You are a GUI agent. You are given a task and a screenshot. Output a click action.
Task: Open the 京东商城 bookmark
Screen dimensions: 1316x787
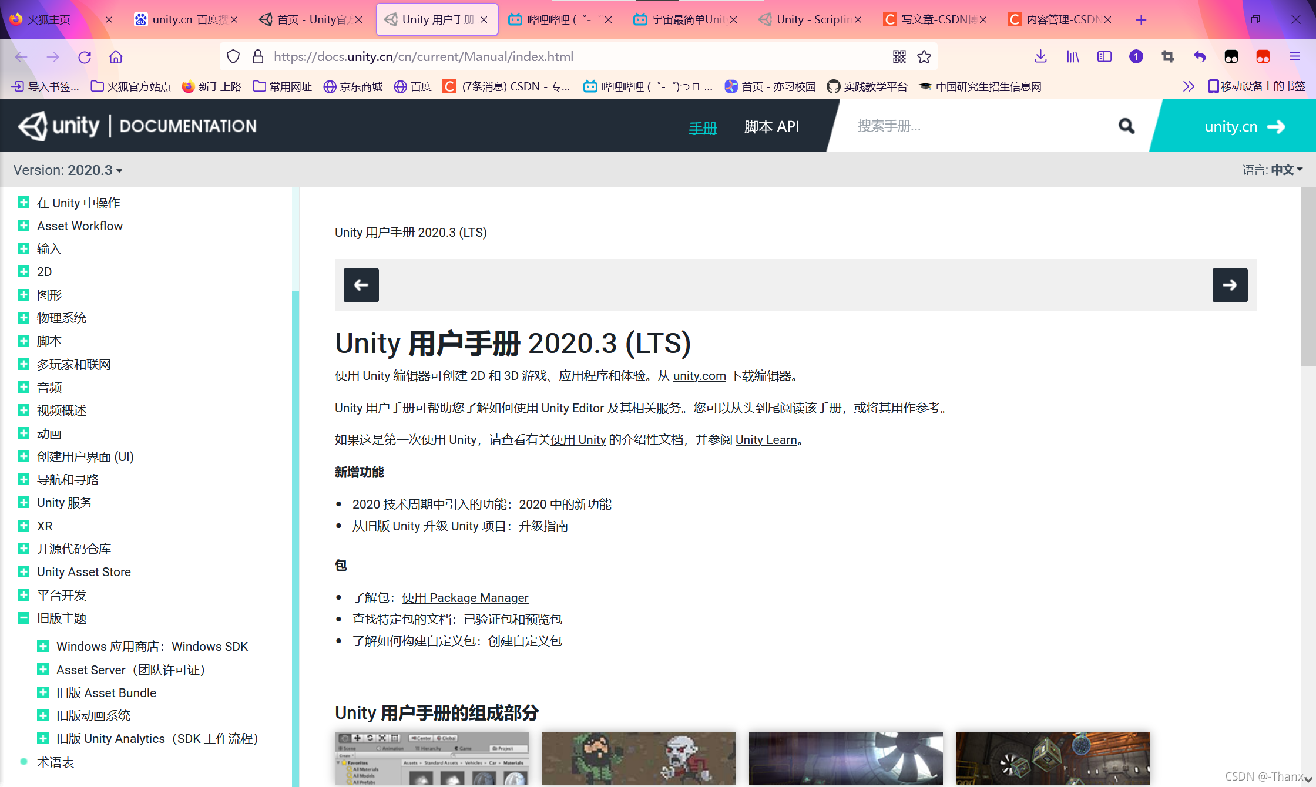tap(353, 86)
